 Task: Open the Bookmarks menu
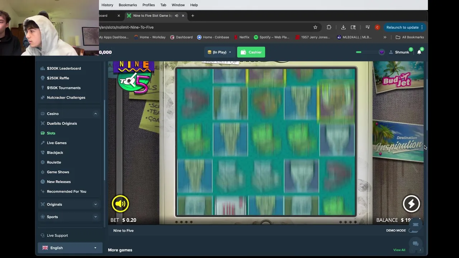pyautogui.click(x=128, y=5)
